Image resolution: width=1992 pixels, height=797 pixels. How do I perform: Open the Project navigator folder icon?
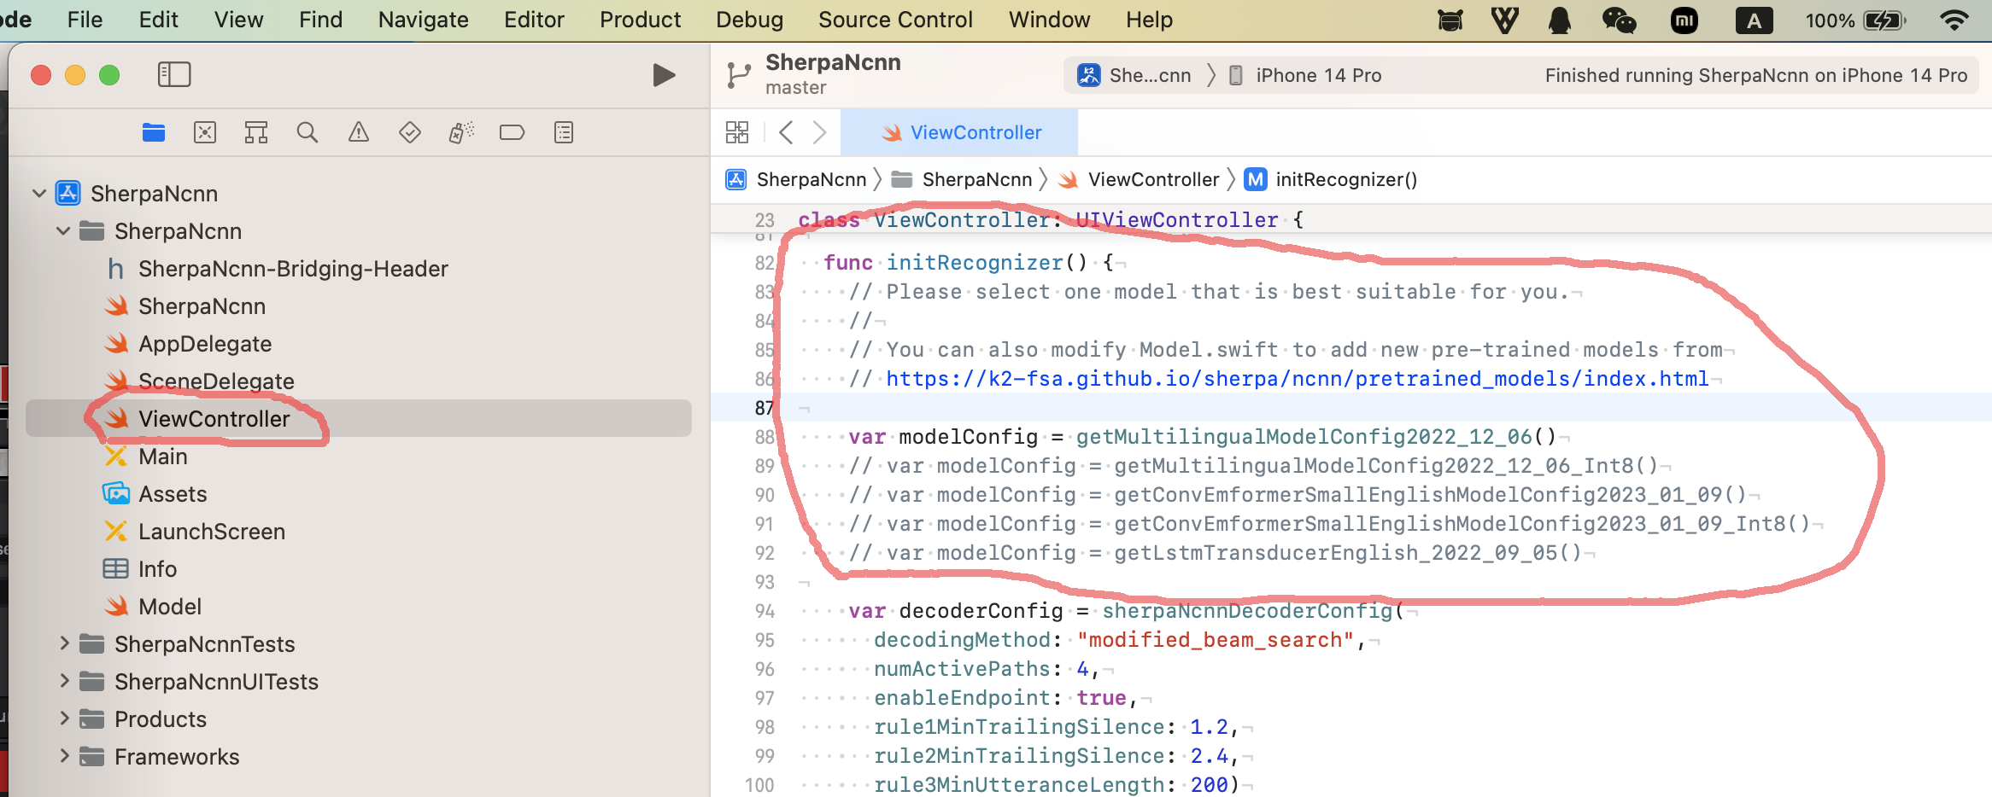(x=154, y=132)
